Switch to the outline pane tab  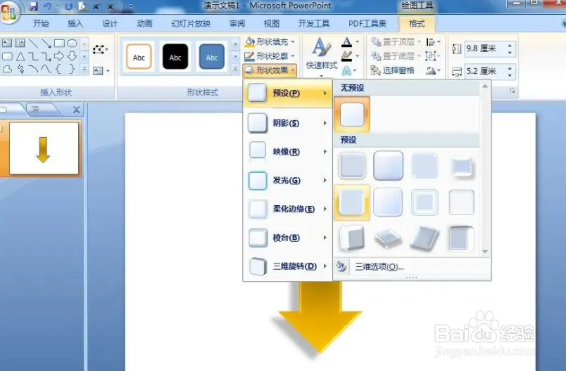(35, 109)
